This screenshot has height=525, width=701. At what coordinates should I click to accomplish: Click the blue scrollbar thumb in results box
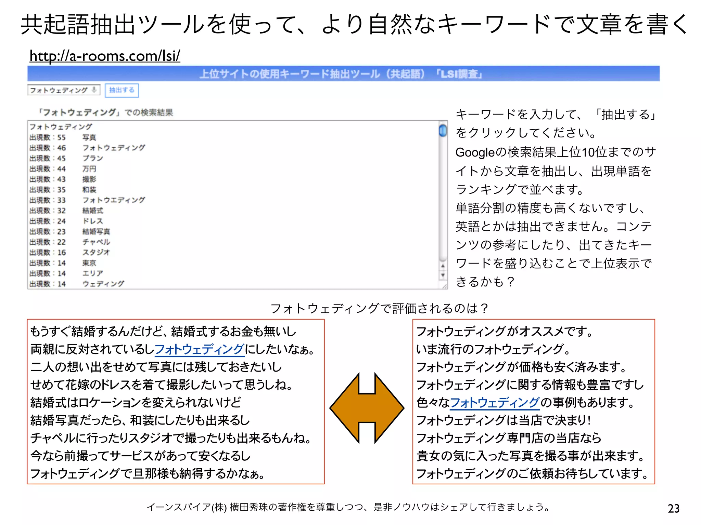pos(443,131)
